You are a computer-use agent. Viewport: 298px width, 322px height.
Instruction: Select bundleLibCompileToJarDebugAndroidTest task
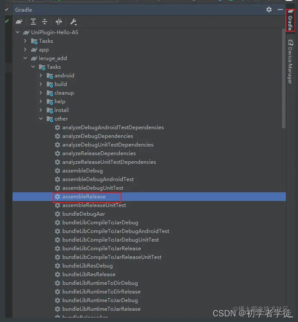coord(116,231)
